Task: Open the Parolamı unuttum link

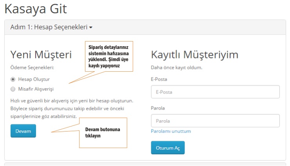Action: pos(170,131)
